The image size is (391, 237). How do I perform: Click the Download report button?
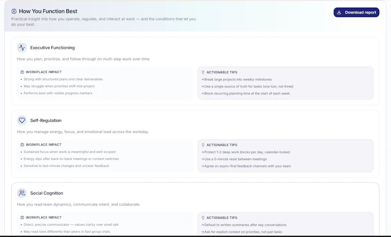[356, 12]
